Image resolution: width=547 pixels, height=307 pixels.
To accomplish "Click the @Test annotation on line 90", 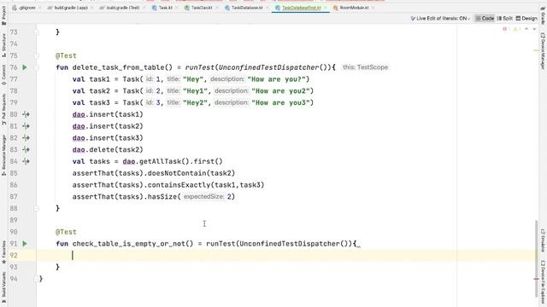I will click(x=66, y=232).
